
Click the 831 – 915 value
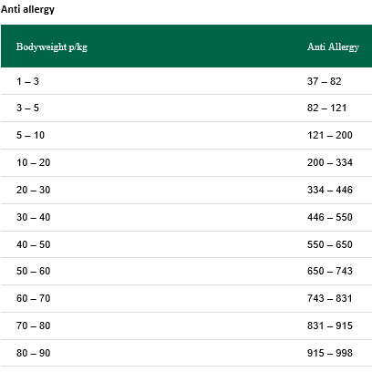pyautogui.click(x=330, y=325)
